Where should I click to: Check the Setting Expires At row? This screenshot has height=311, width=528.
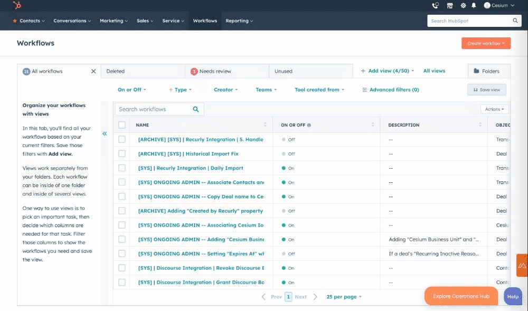pos(122,254)
